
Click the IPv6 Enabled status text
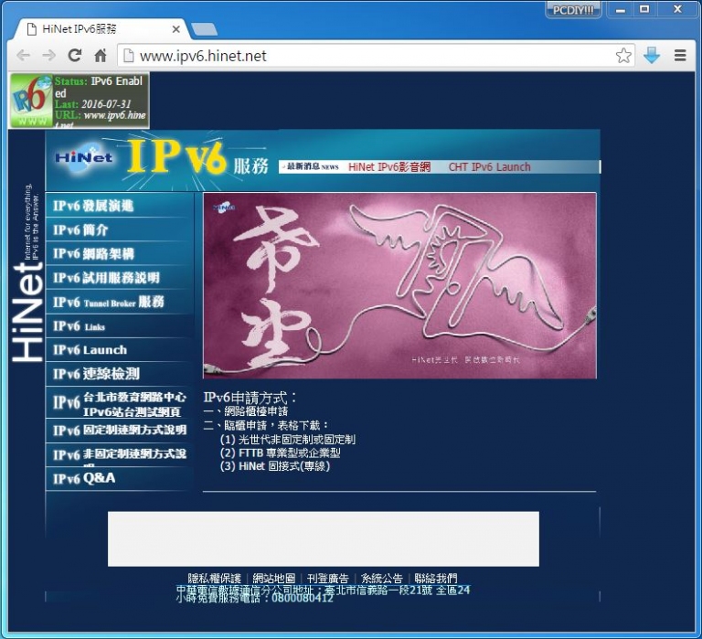(99, 87)
